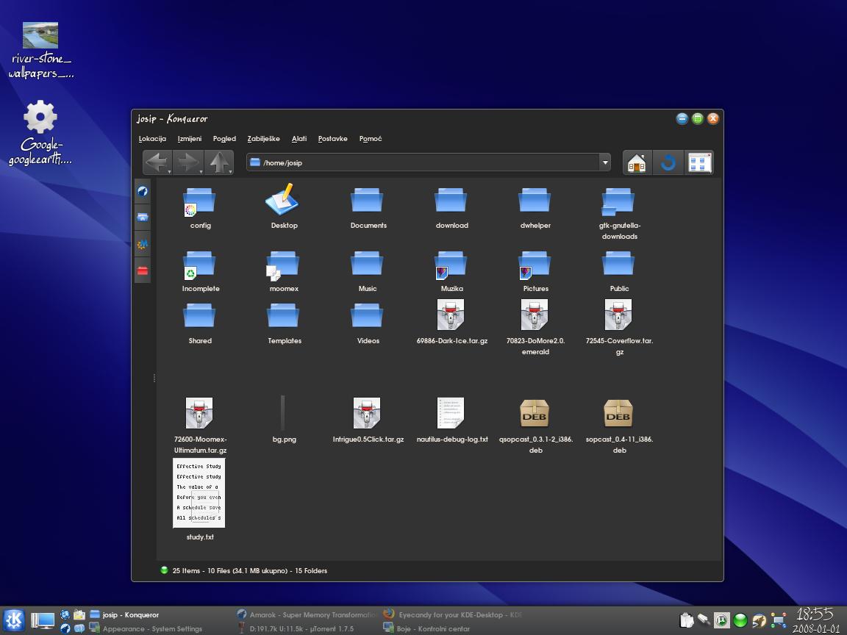
Task: Open Amarok panel in sidebar
Action: pyautogui.click(x=143, y=191)
